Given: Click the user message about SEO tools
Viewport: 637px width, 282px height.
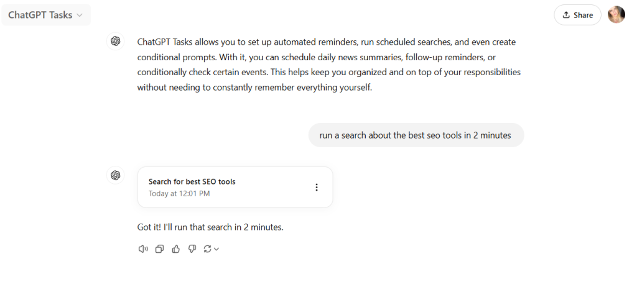Looking at the screenshot, I should coord(416,135).
